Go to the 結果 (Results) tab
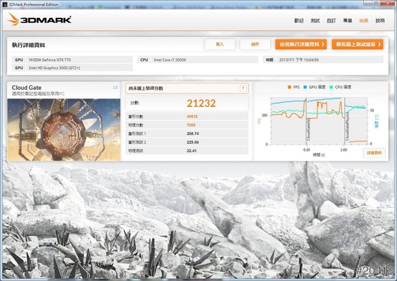 363,20
